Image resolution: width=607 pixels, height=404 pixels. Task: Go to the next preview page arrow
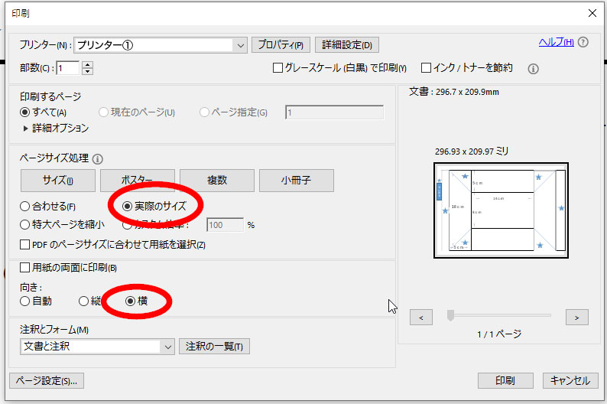click(576, 317)
